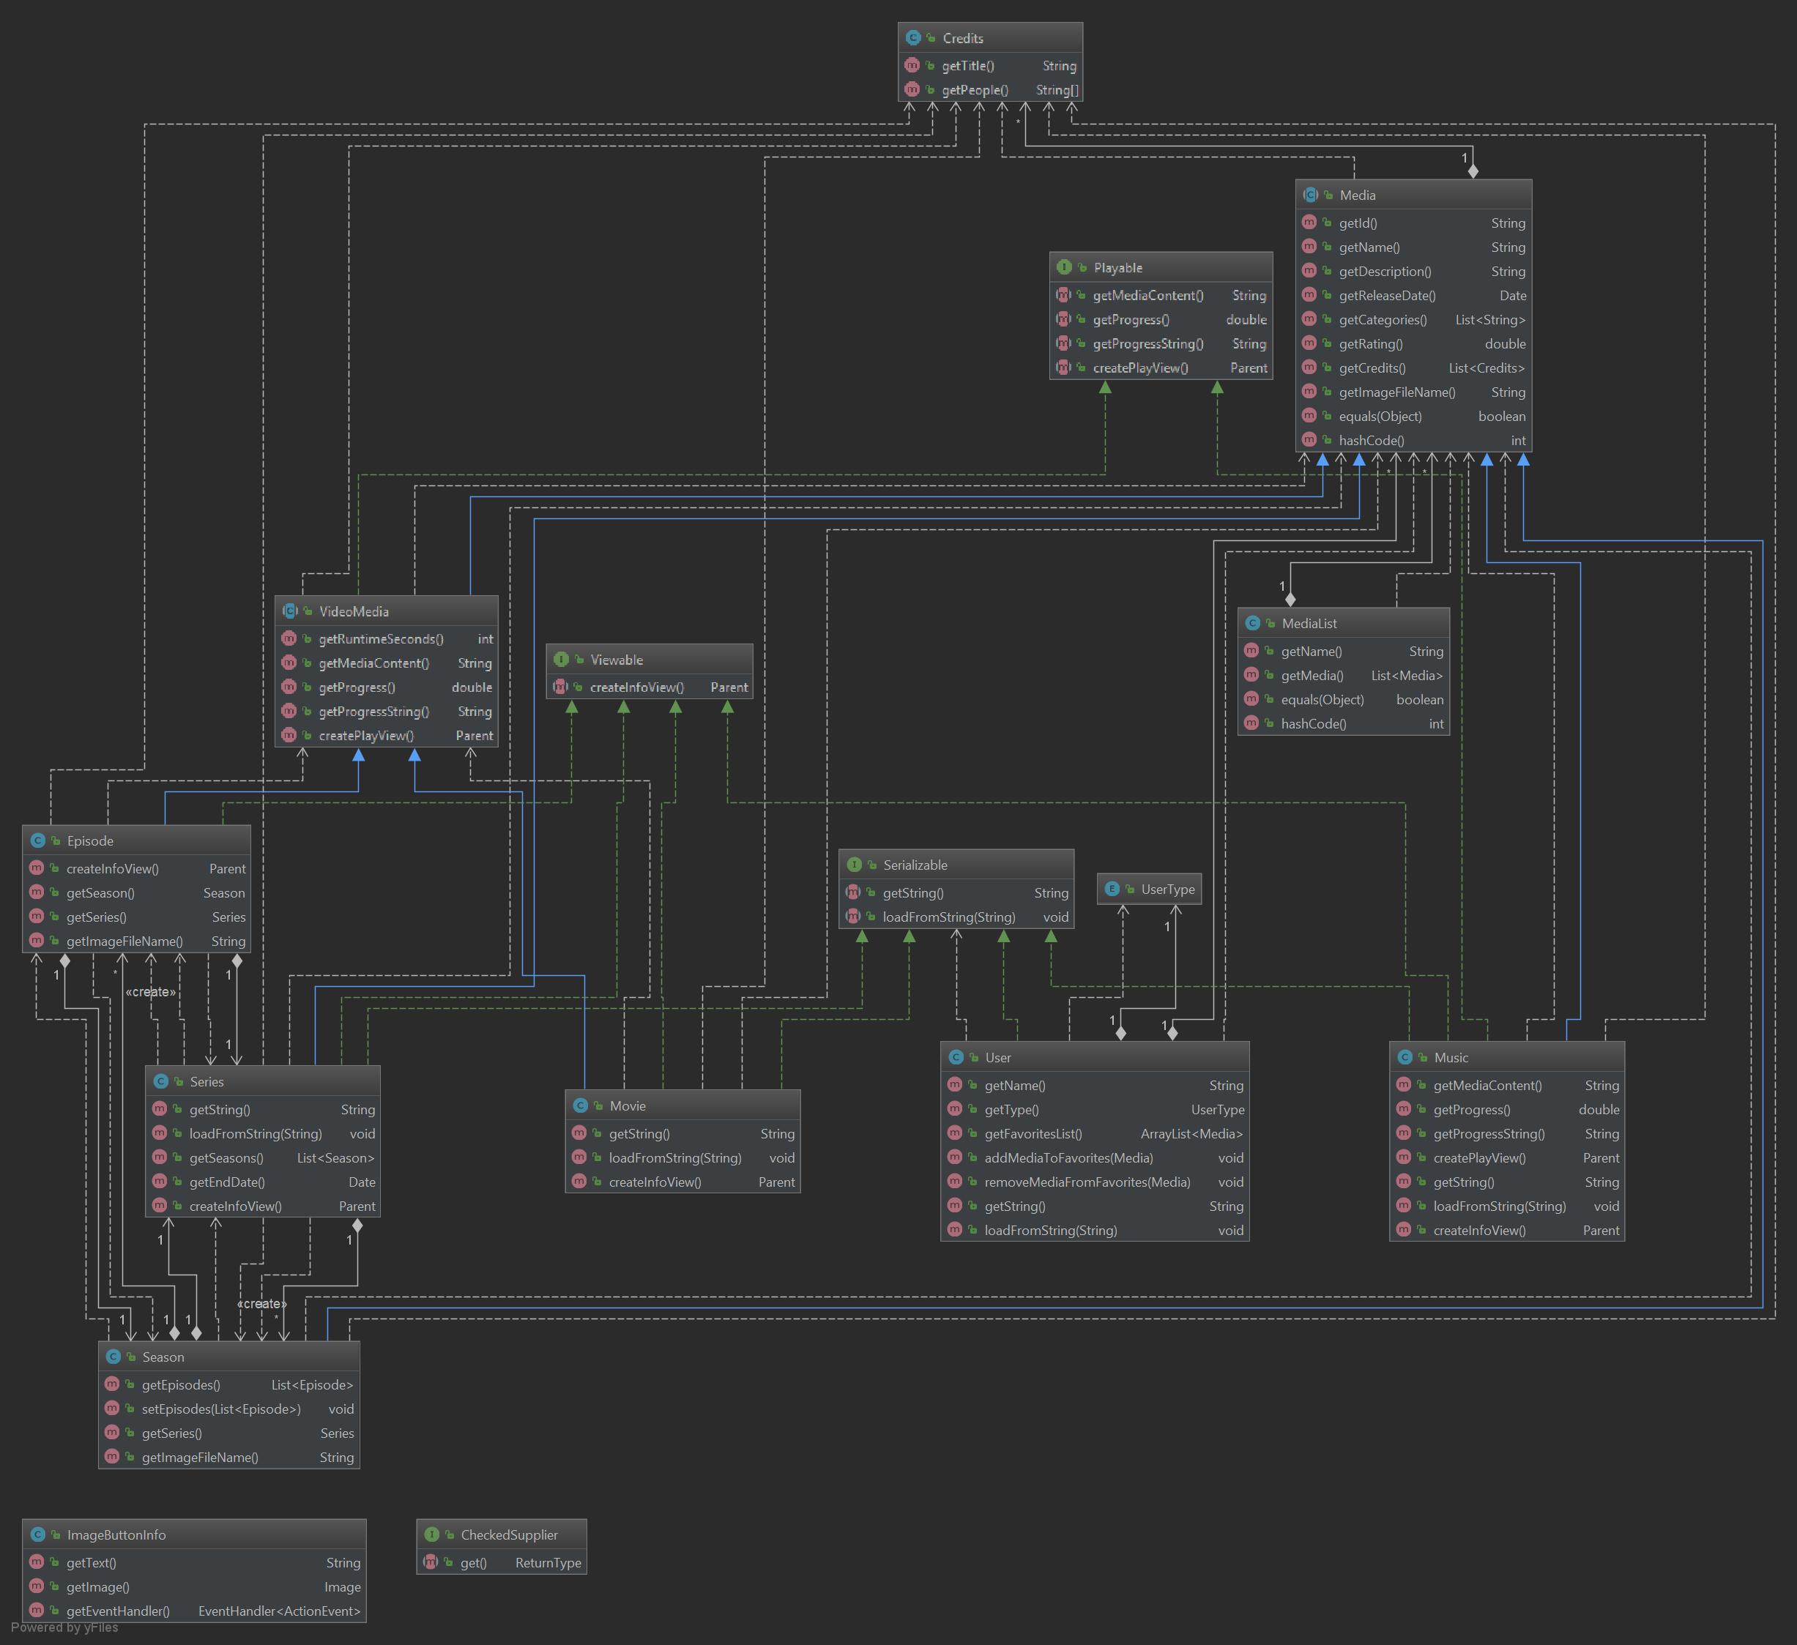Click the VideoMedia abstract class icon
The image size is (1797, 1645).
pyautogui.click(x=290, y=611)
